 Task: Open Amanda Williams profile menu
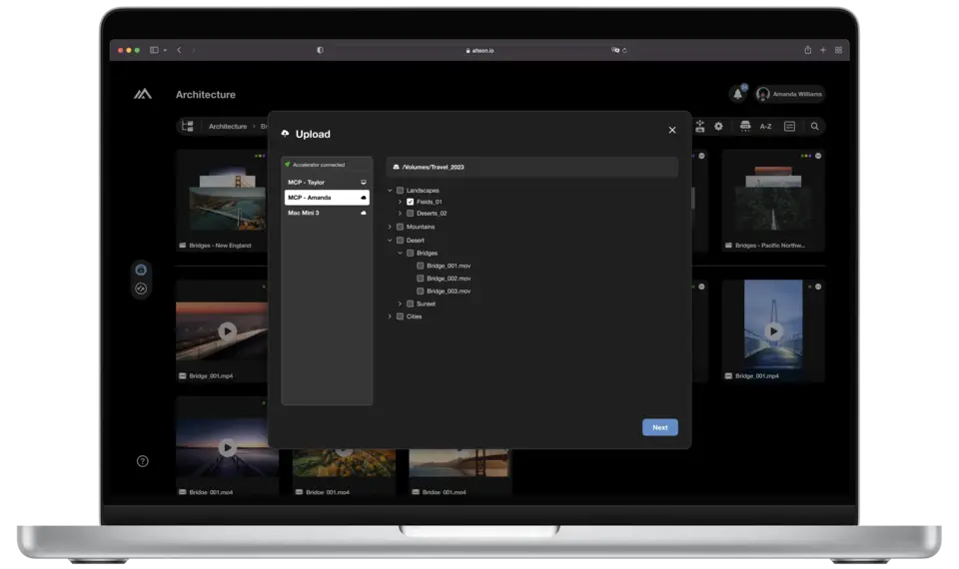(x=790, y=94)
